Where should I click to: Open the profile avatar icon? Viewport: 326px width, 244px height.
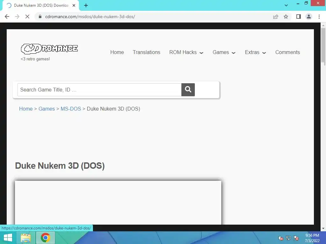tap(309, 17)
